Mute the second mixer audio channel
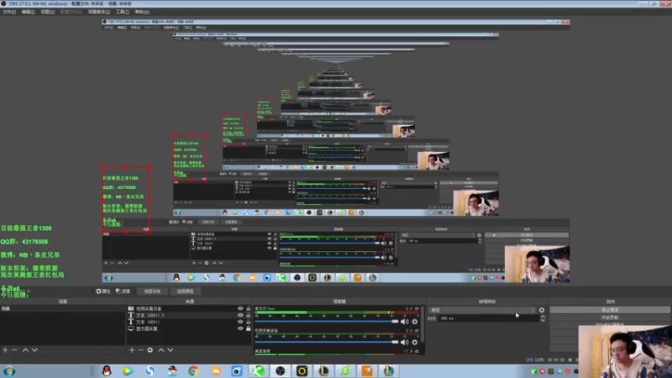672x378 pixels. [x=404, y=342]
